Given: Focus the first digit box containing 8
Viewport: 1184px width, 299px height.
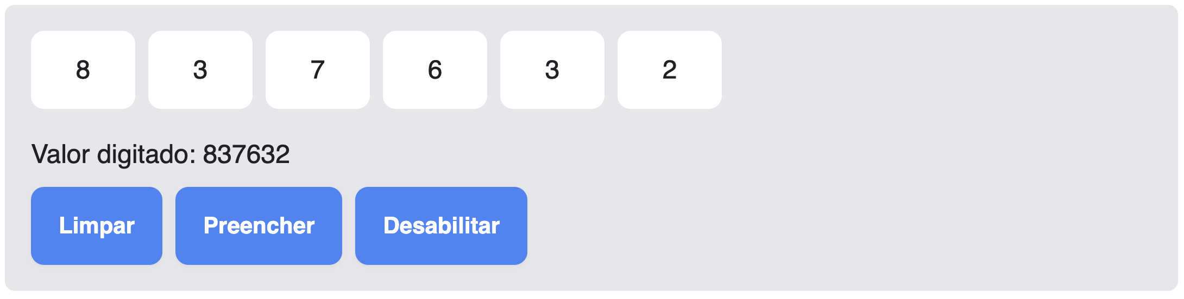Looking at the screenshot, I should tap(83, 70).
